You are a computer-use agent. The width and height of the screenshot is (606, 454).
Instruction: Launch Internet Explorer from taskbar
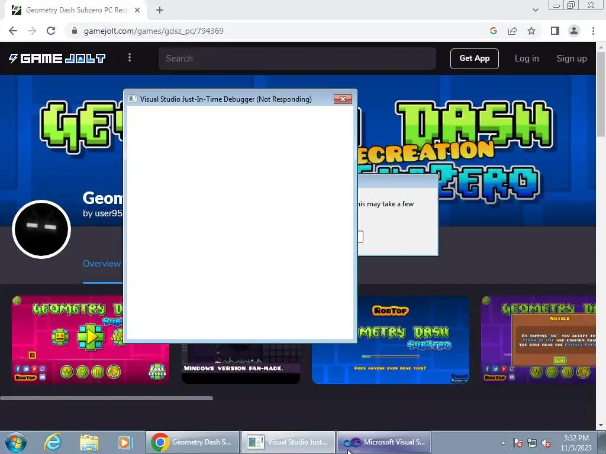coord(52,442)
